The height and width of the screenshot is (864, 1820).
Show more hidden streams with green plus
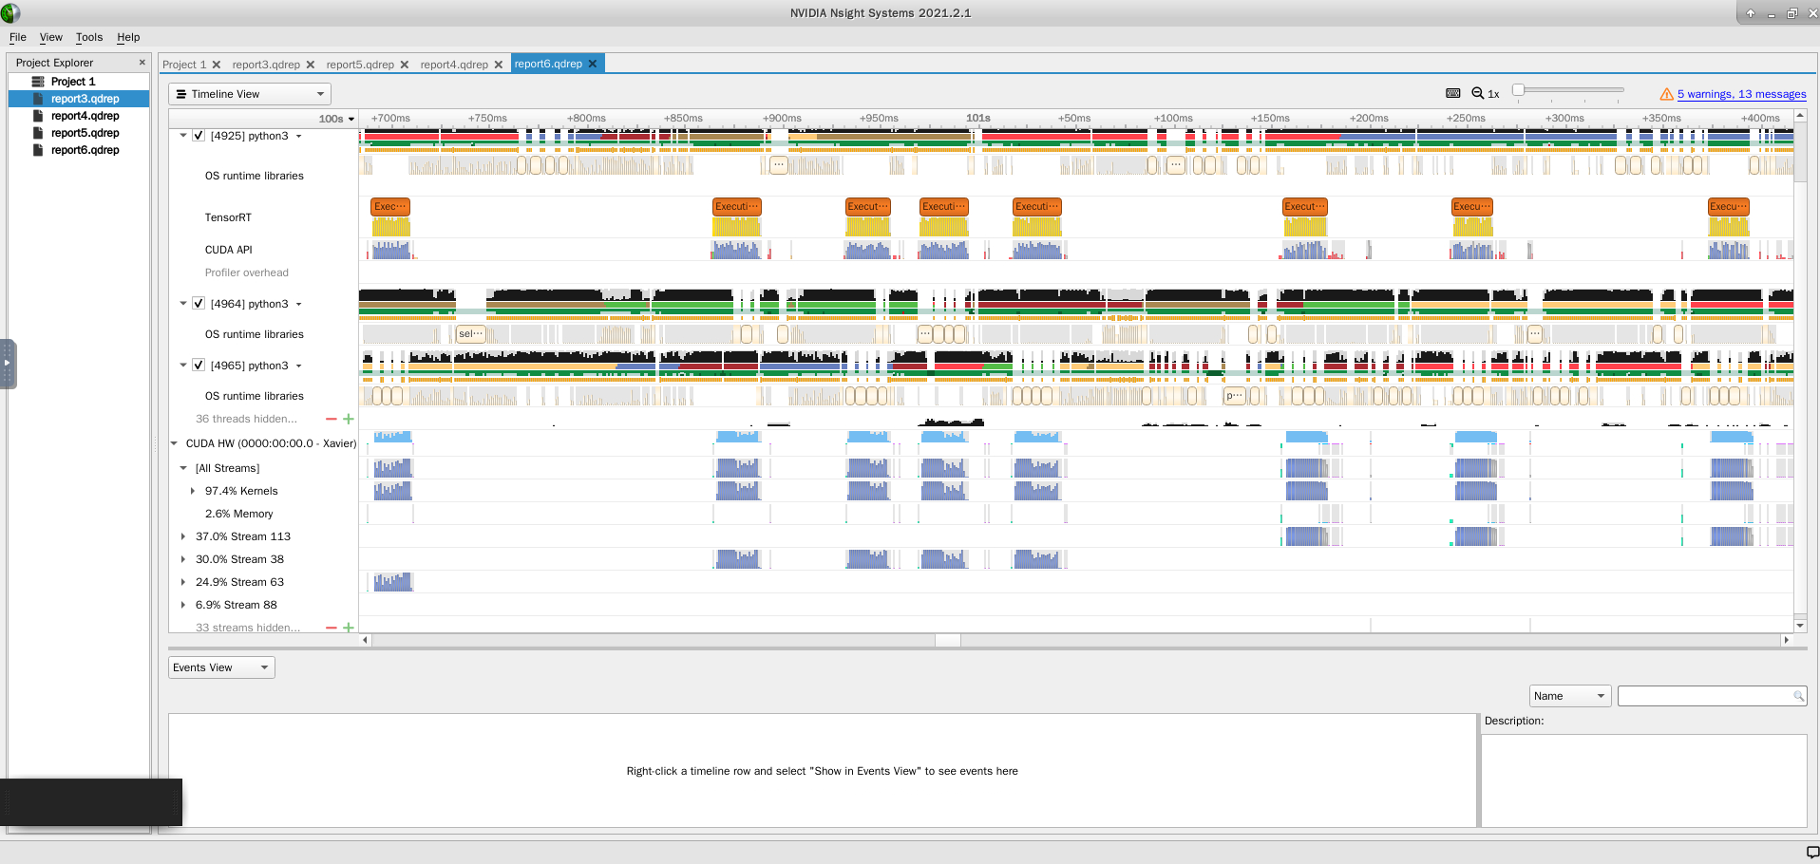click(349, 628)
